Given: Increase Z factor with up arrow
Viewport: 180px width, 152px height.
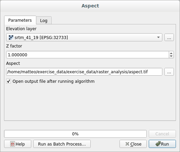Looking at the screenshot, I should pos(171,53).
